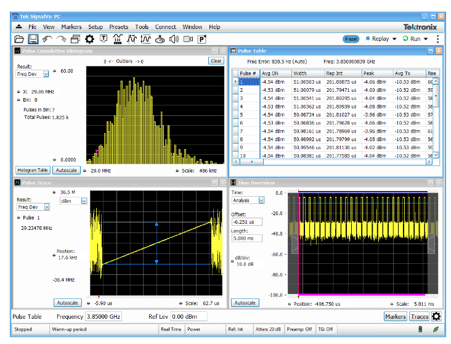The width and height of the screenshot is (451, 344).
Task: Click the Bin: 8 value control
Action: pyautogui.click(x=27, y=100)
